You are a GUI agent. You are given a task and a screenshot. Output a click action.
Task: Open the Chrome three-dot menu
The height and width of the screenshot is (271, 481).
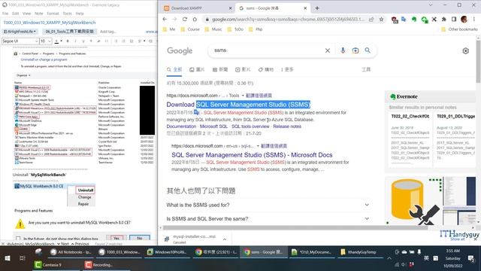point(474,20)
